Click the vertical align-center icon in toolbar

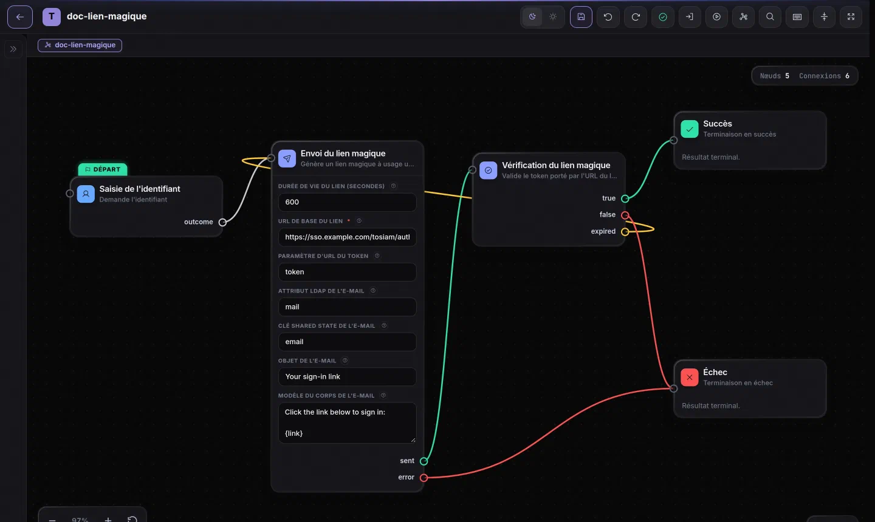click(825, 17)
